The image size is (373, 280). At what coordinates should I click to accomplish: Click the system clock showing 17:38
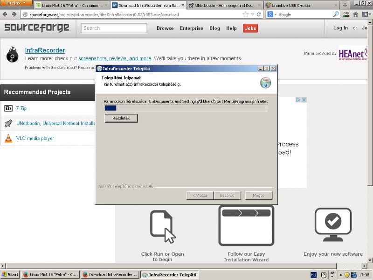(364, 275)
